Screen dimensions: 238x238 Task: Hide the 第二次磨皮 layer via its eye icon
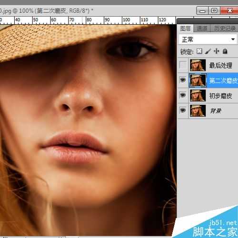(183, 80)
